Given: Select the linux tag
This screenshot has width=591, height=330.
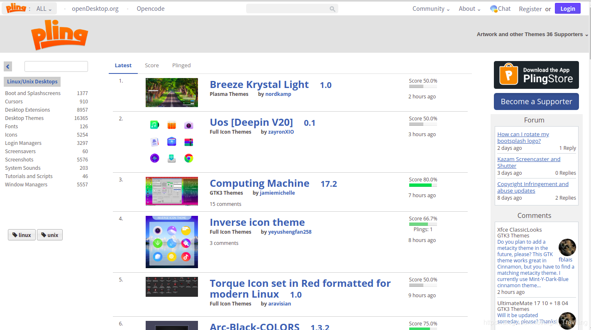Looking at the screenshot, I should 22,235.
